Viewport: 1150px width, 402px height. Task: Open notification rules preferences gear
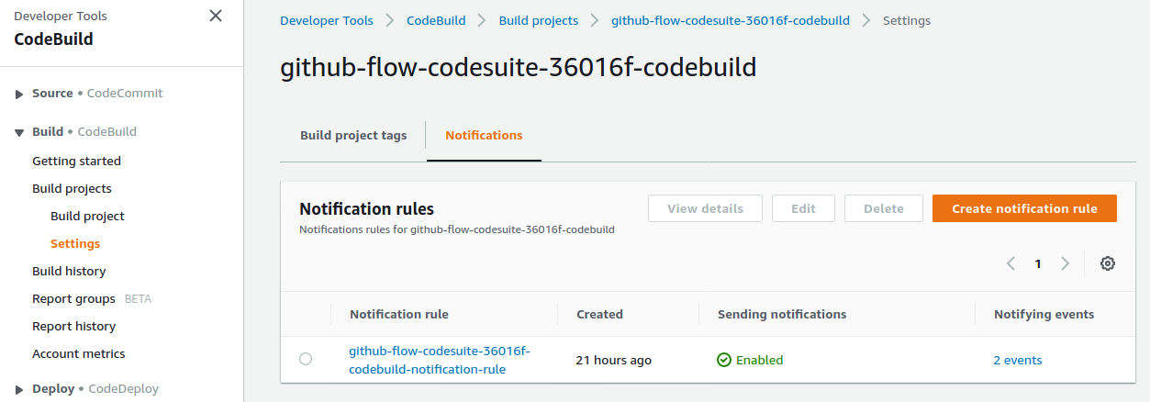pyautogui.click(x=1108, y=263)
